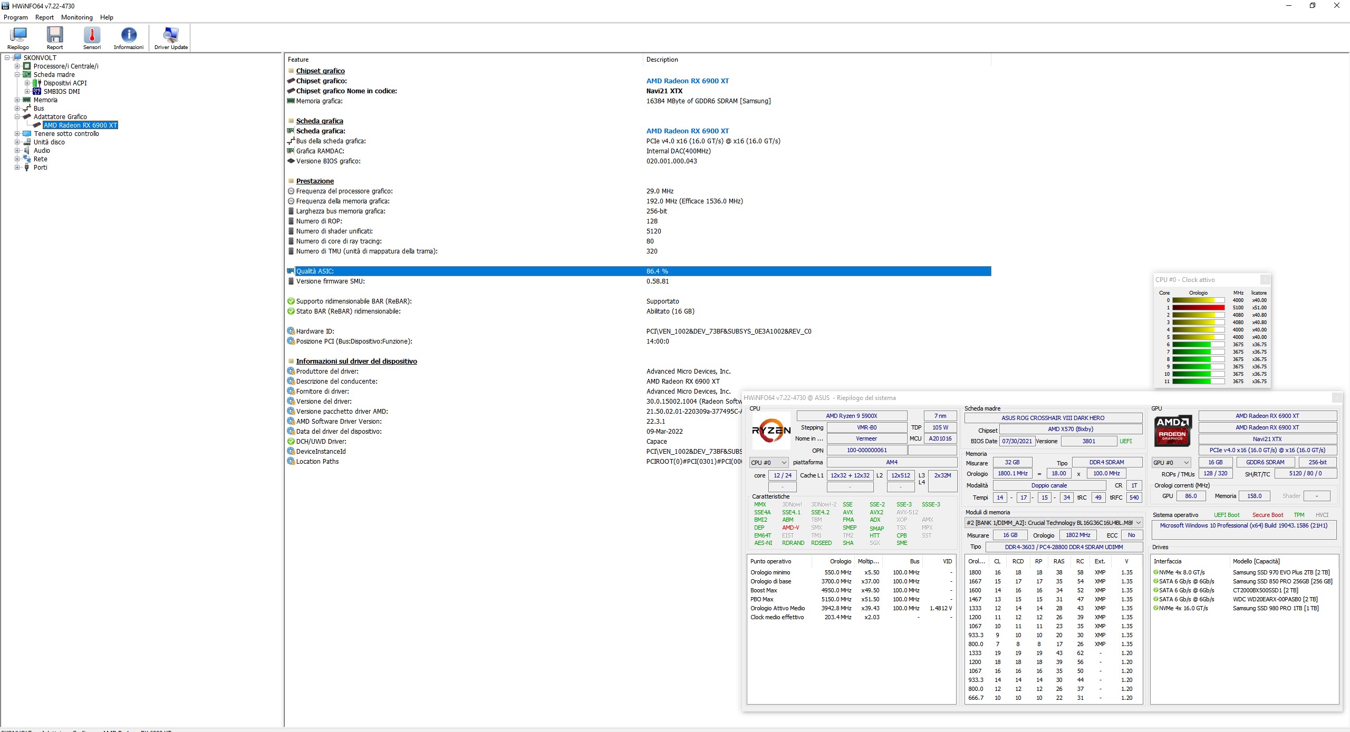The height and width of the screenshot is (732, 1350).
Task: Open the Program menu
Action: (x=16, y=17)
